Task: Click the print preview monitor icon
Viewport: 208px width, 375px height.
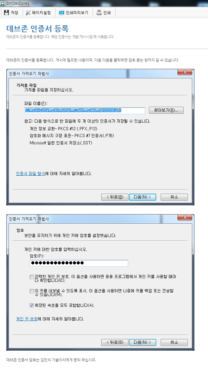Action: click(61, 13)
